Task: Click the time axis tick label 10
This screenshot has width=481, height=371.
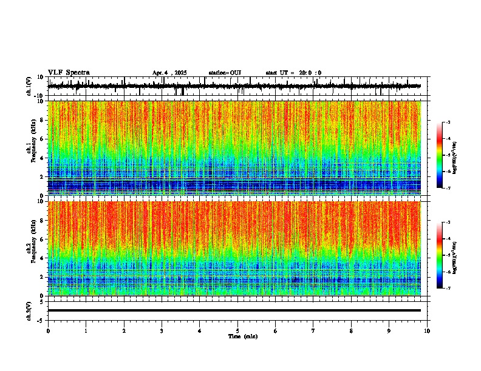Action: point(427,331)
